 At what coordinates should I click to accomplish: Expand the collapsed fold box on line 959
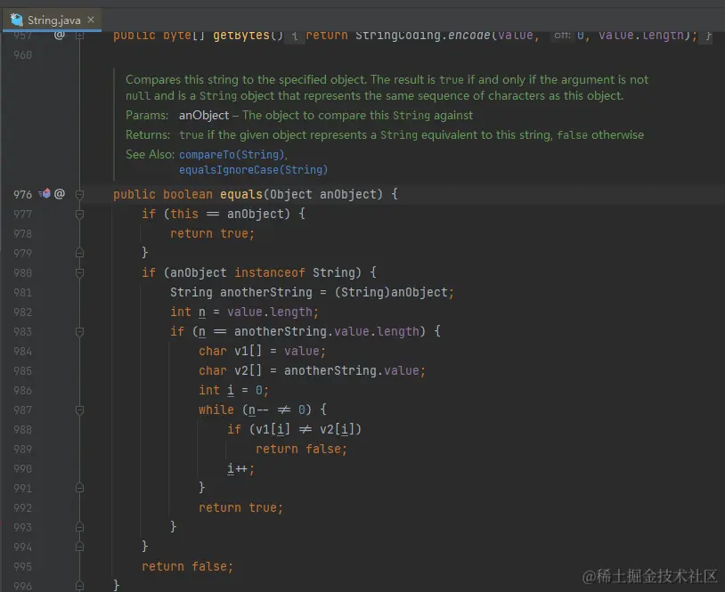click(x=79, y=36)
